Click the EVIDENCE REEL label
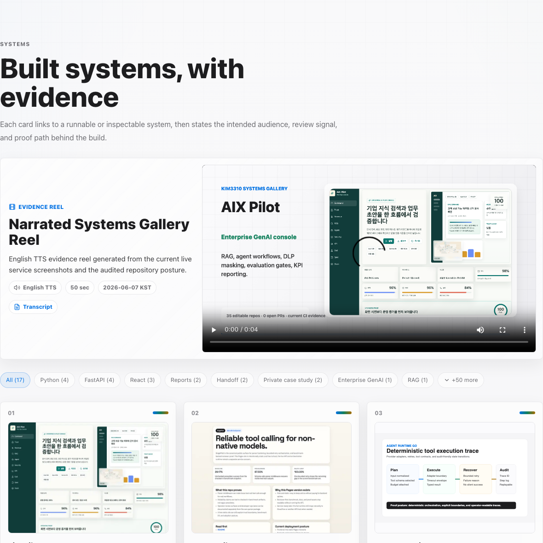 tap(41, 207)
